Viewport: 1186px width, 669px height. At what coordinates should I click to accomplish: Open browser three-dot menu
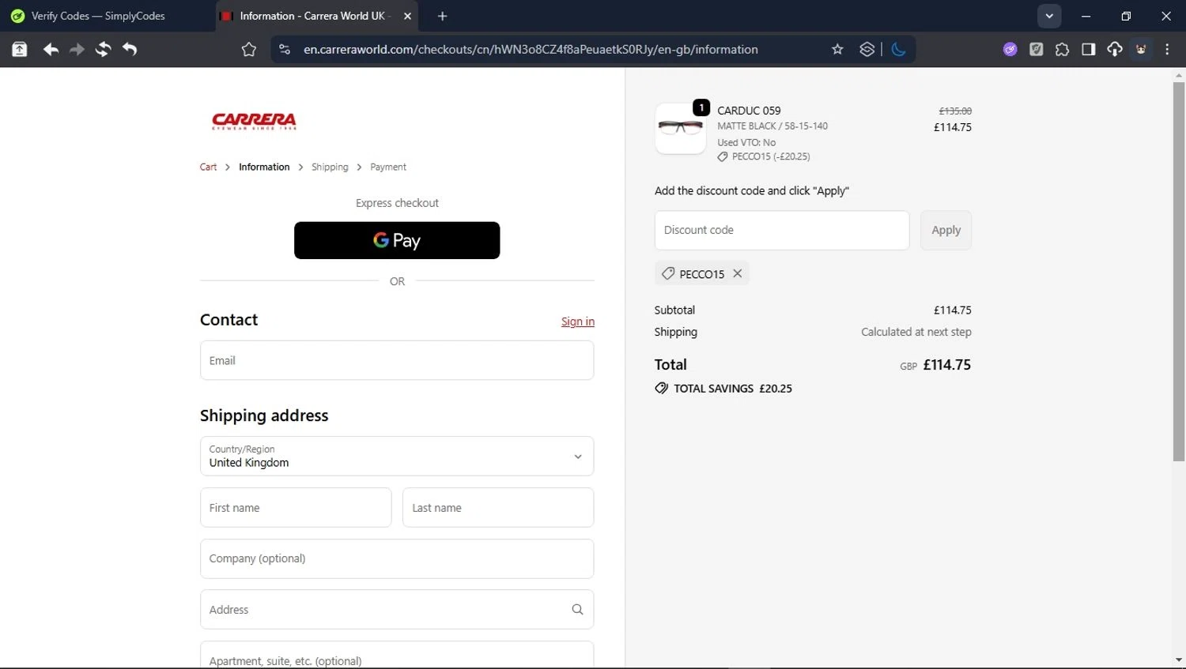click(x=1167, y=50)
